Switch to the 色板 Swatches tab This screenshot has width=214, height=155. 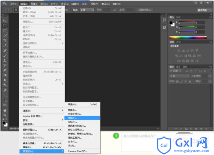[x=178, y=17]
